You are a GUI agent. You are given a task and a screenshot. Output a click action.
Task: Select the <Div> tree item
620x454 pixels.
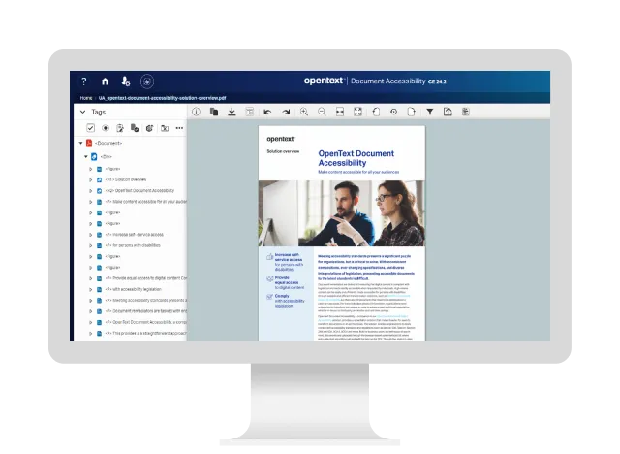106,157
